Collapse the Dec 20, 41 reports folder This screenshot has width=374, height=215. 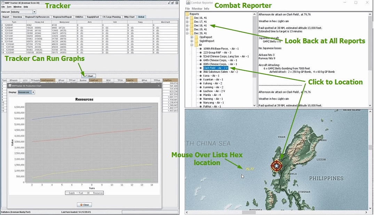point(187,33)
